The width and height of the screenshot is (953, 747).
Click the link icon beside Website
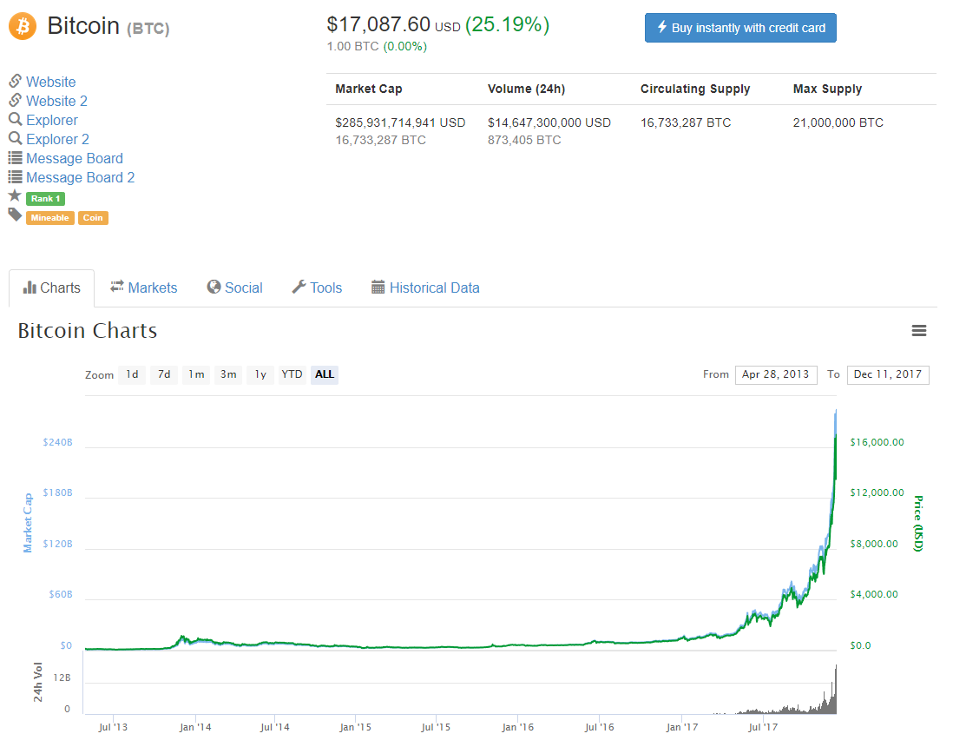(16, 81)
